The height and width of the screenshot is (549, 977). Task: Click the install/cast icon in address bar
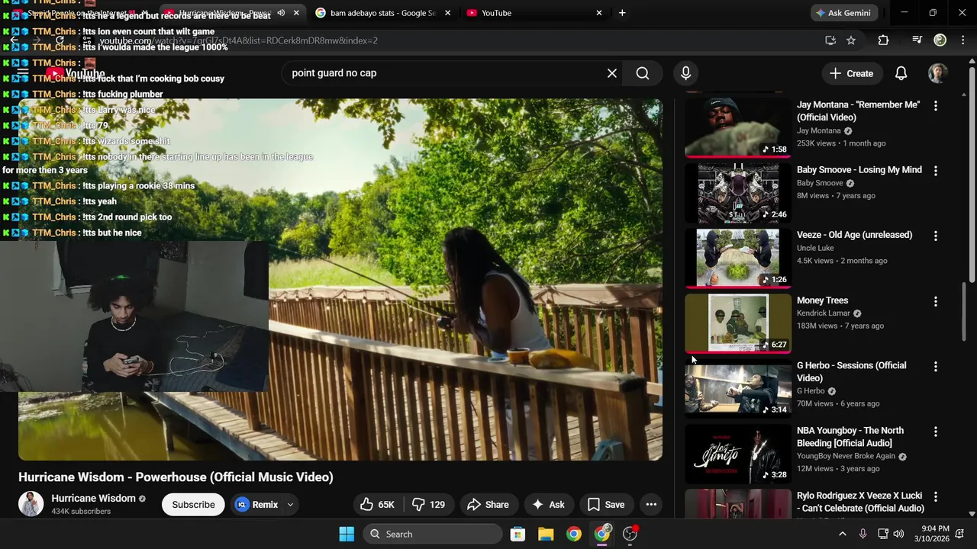(x=830, y=40)
